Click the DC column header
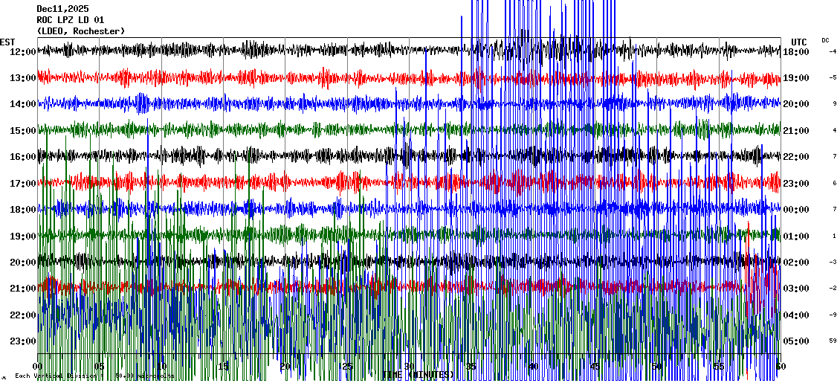 [825, 40]
